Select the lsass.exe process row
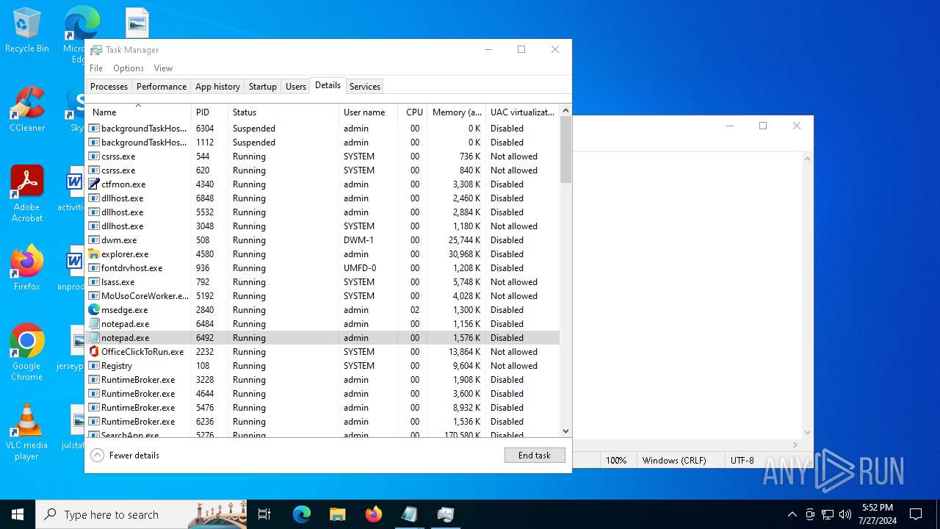The image size is (940, 529). pos(322,282)
